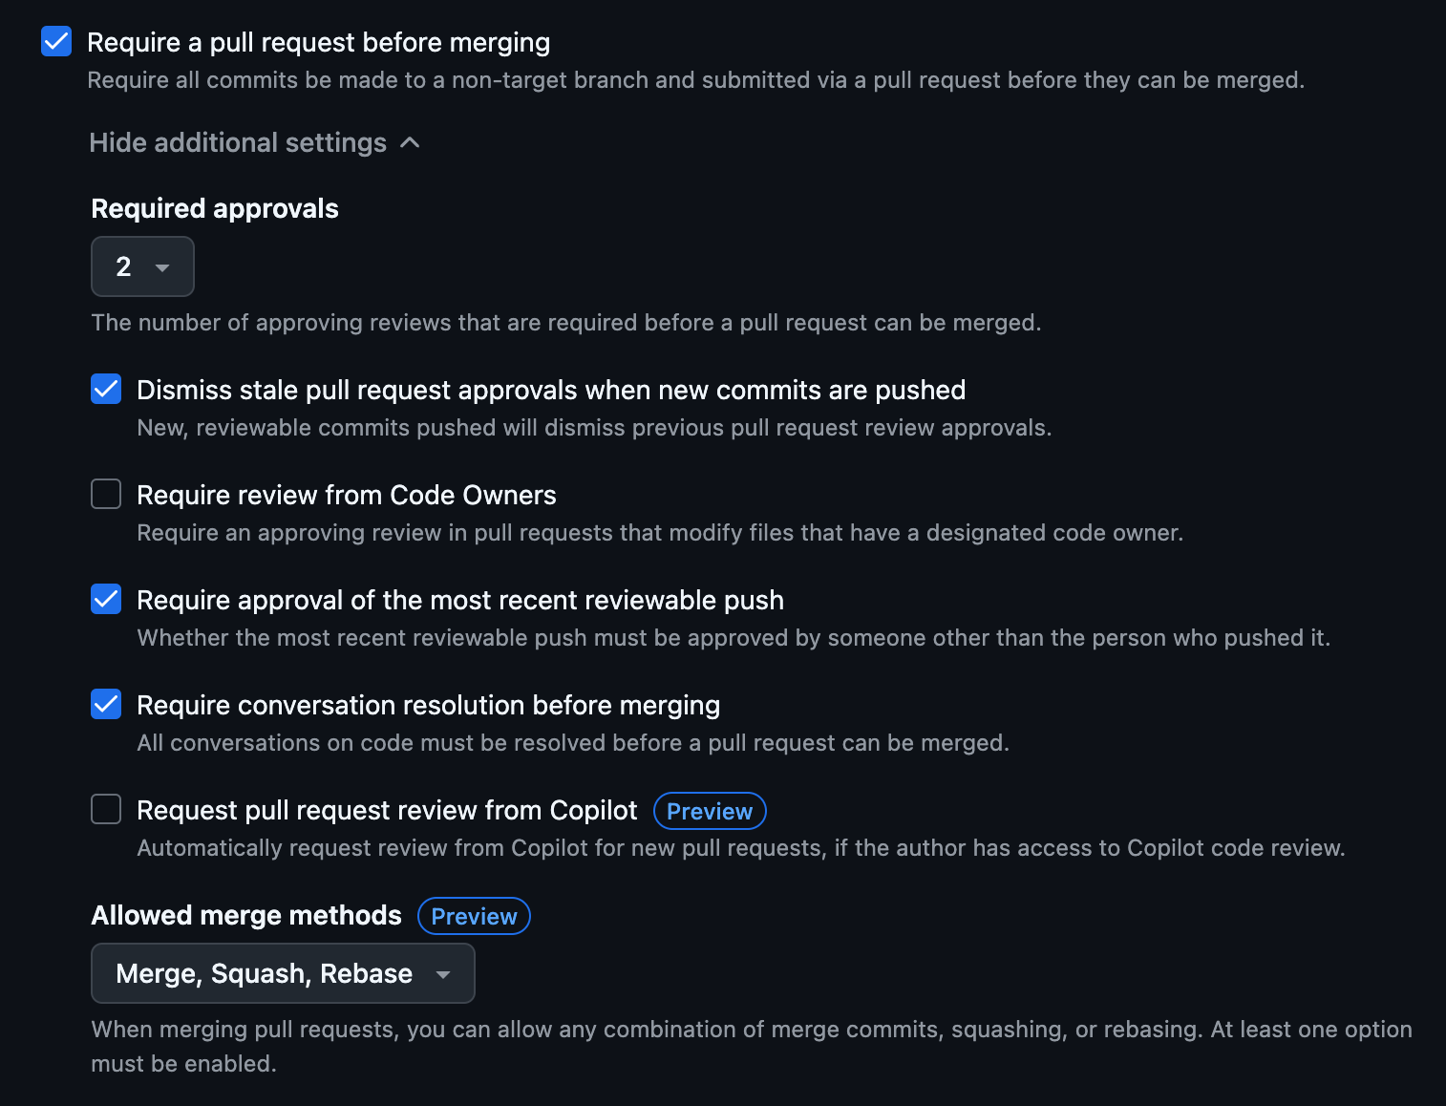The height and width of the screenshot is (1106, 1446).
Task: Click the chevron-up icon beside Hide additional settings
Action: (x=410, y=142)
